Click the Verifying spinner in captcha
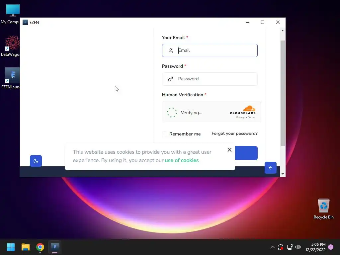 point(172,113)
